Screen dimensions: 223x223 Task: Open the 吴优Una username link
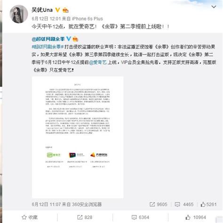[42, 10]
